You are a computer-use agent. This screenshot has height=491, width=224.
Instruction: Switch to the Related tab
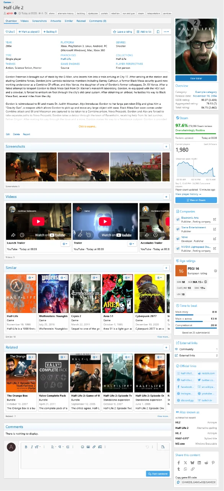tap(81, 21)
